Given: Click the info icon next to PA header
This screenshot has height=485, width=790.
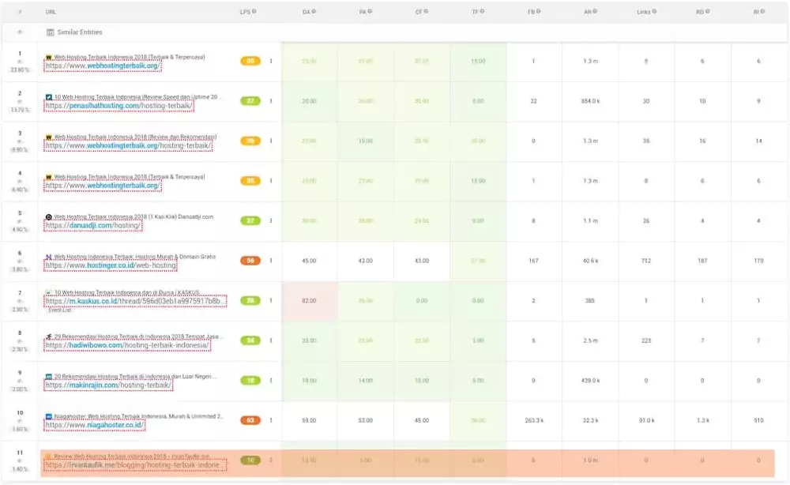Looking at the screenshot, I should (x=371, y=11).
